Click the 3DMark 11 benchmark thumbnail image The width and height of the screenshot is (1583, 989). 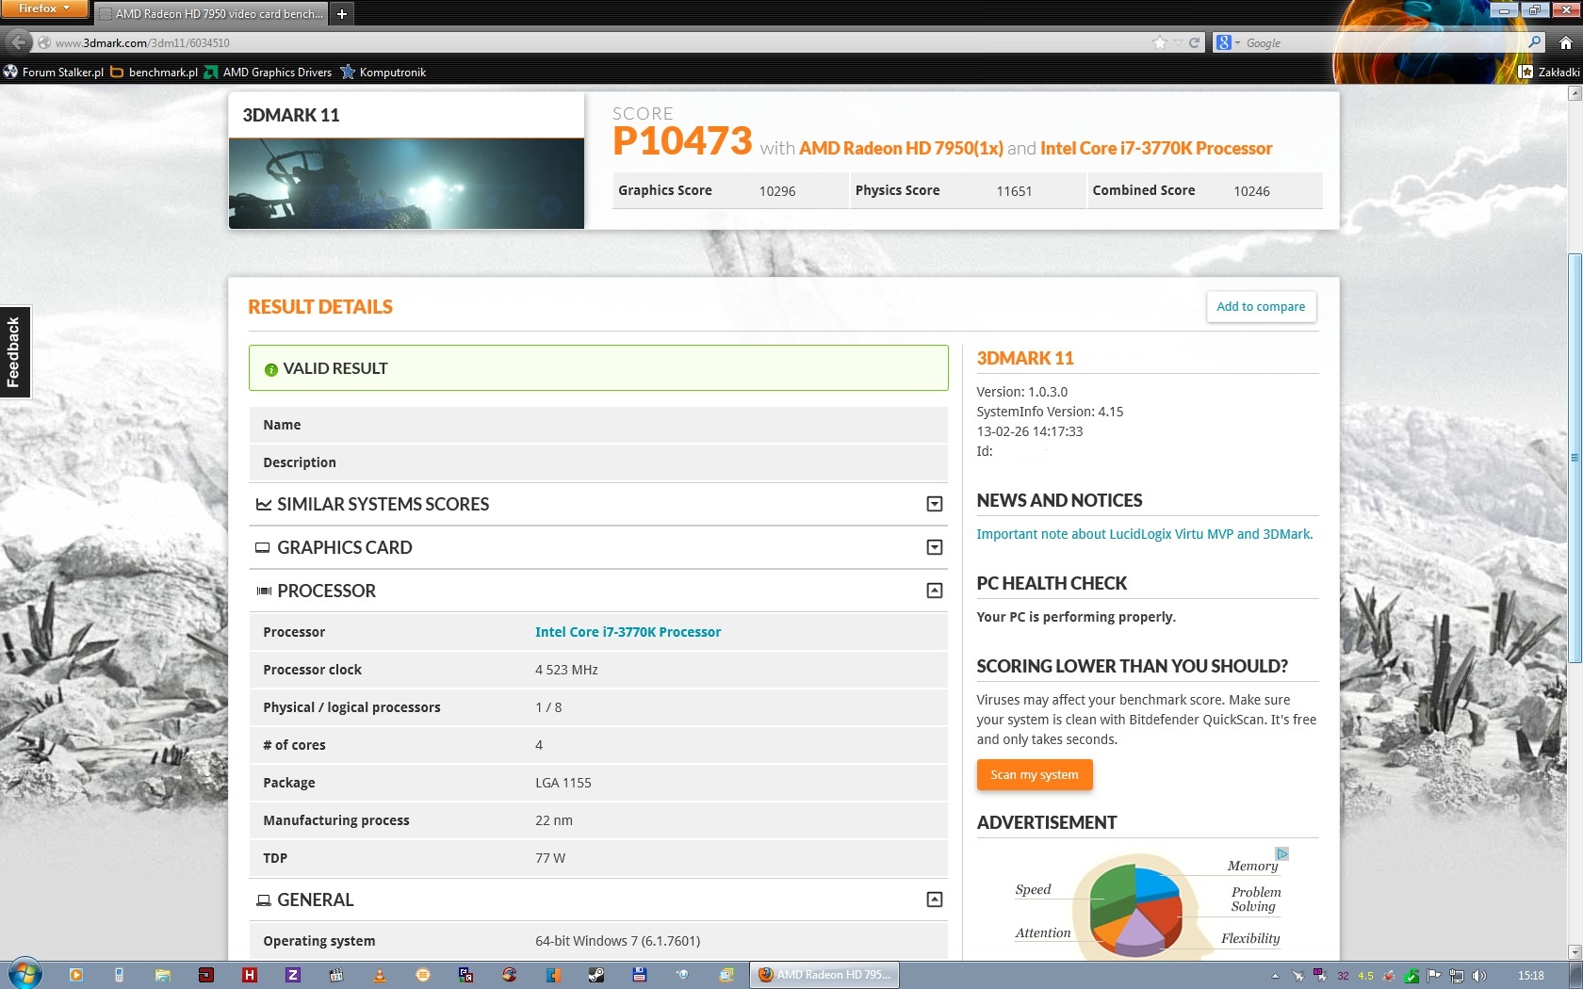[x=406, y=184]
